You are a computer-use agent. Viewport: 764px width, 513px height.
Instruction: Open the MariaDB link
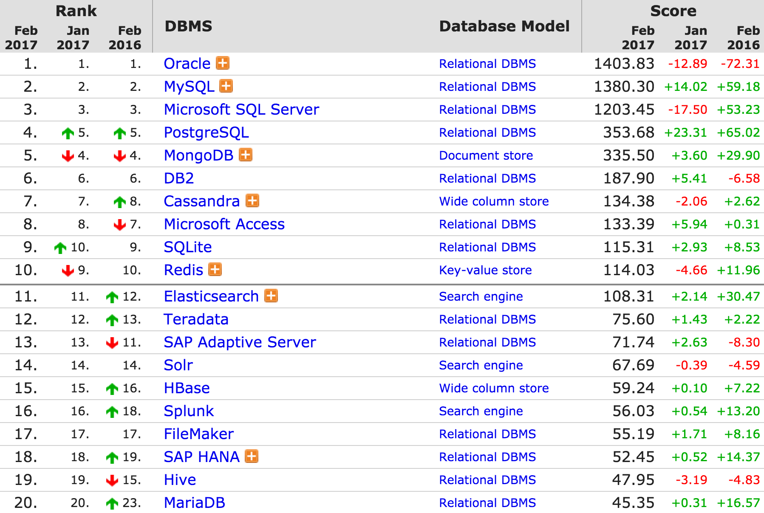[195, 503]
